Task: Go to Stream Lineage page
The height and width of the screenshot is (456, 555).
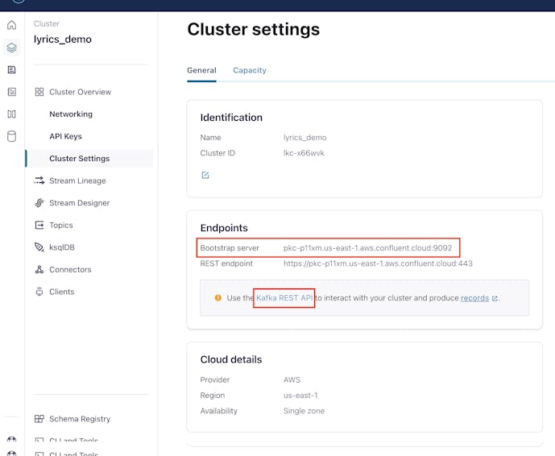Action: [x=77, y=180]
